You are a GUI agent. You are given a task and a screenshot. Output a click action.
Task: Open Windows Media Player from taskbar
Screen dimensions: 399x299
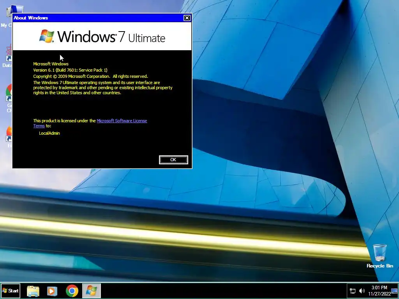point(52,291)
